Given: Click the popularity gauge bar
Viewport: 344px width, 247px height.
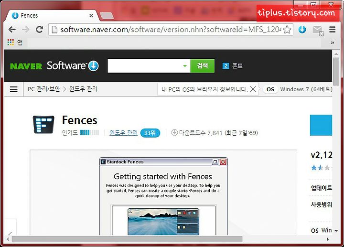Looking at the screenshot, I should click(x=89, y=132).
